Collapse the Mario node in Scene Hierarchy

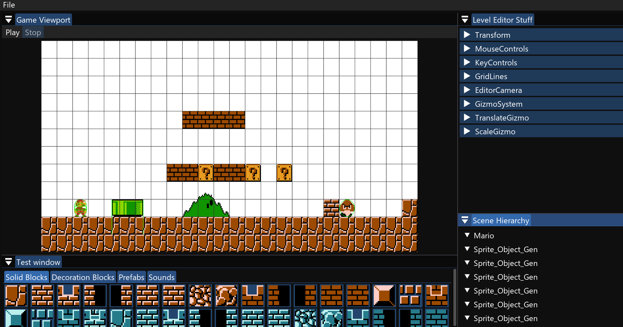[467, 235]
